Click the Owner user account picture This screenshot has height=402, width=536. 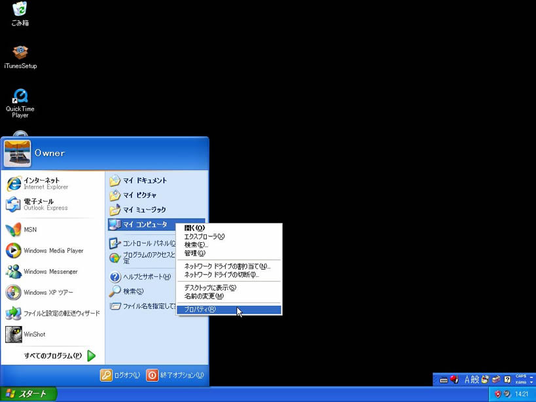click(x=18, y=153)
